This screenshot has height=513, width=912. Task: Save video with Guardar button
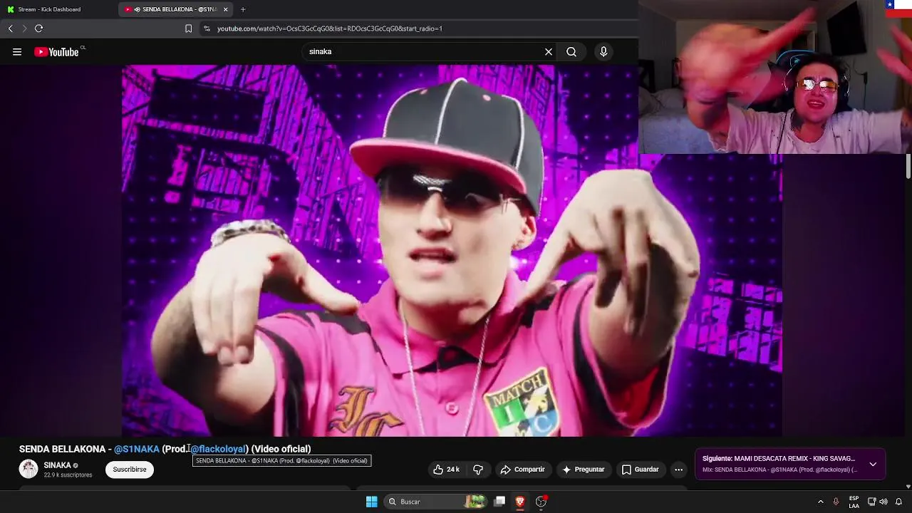(640, 470)
